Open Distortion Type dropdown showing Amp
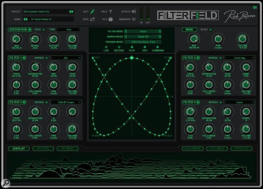263x189 pixels. (69, 30)
